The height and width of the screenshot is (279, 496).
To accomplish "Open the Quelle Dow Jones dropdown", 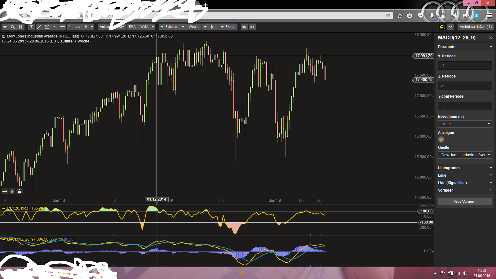I will click(465, 155).
